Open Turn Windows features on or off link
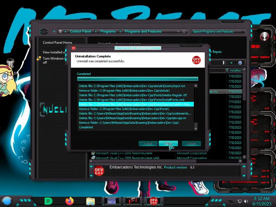The height and width of the screenshot is (207, 276). pos(54,60)
